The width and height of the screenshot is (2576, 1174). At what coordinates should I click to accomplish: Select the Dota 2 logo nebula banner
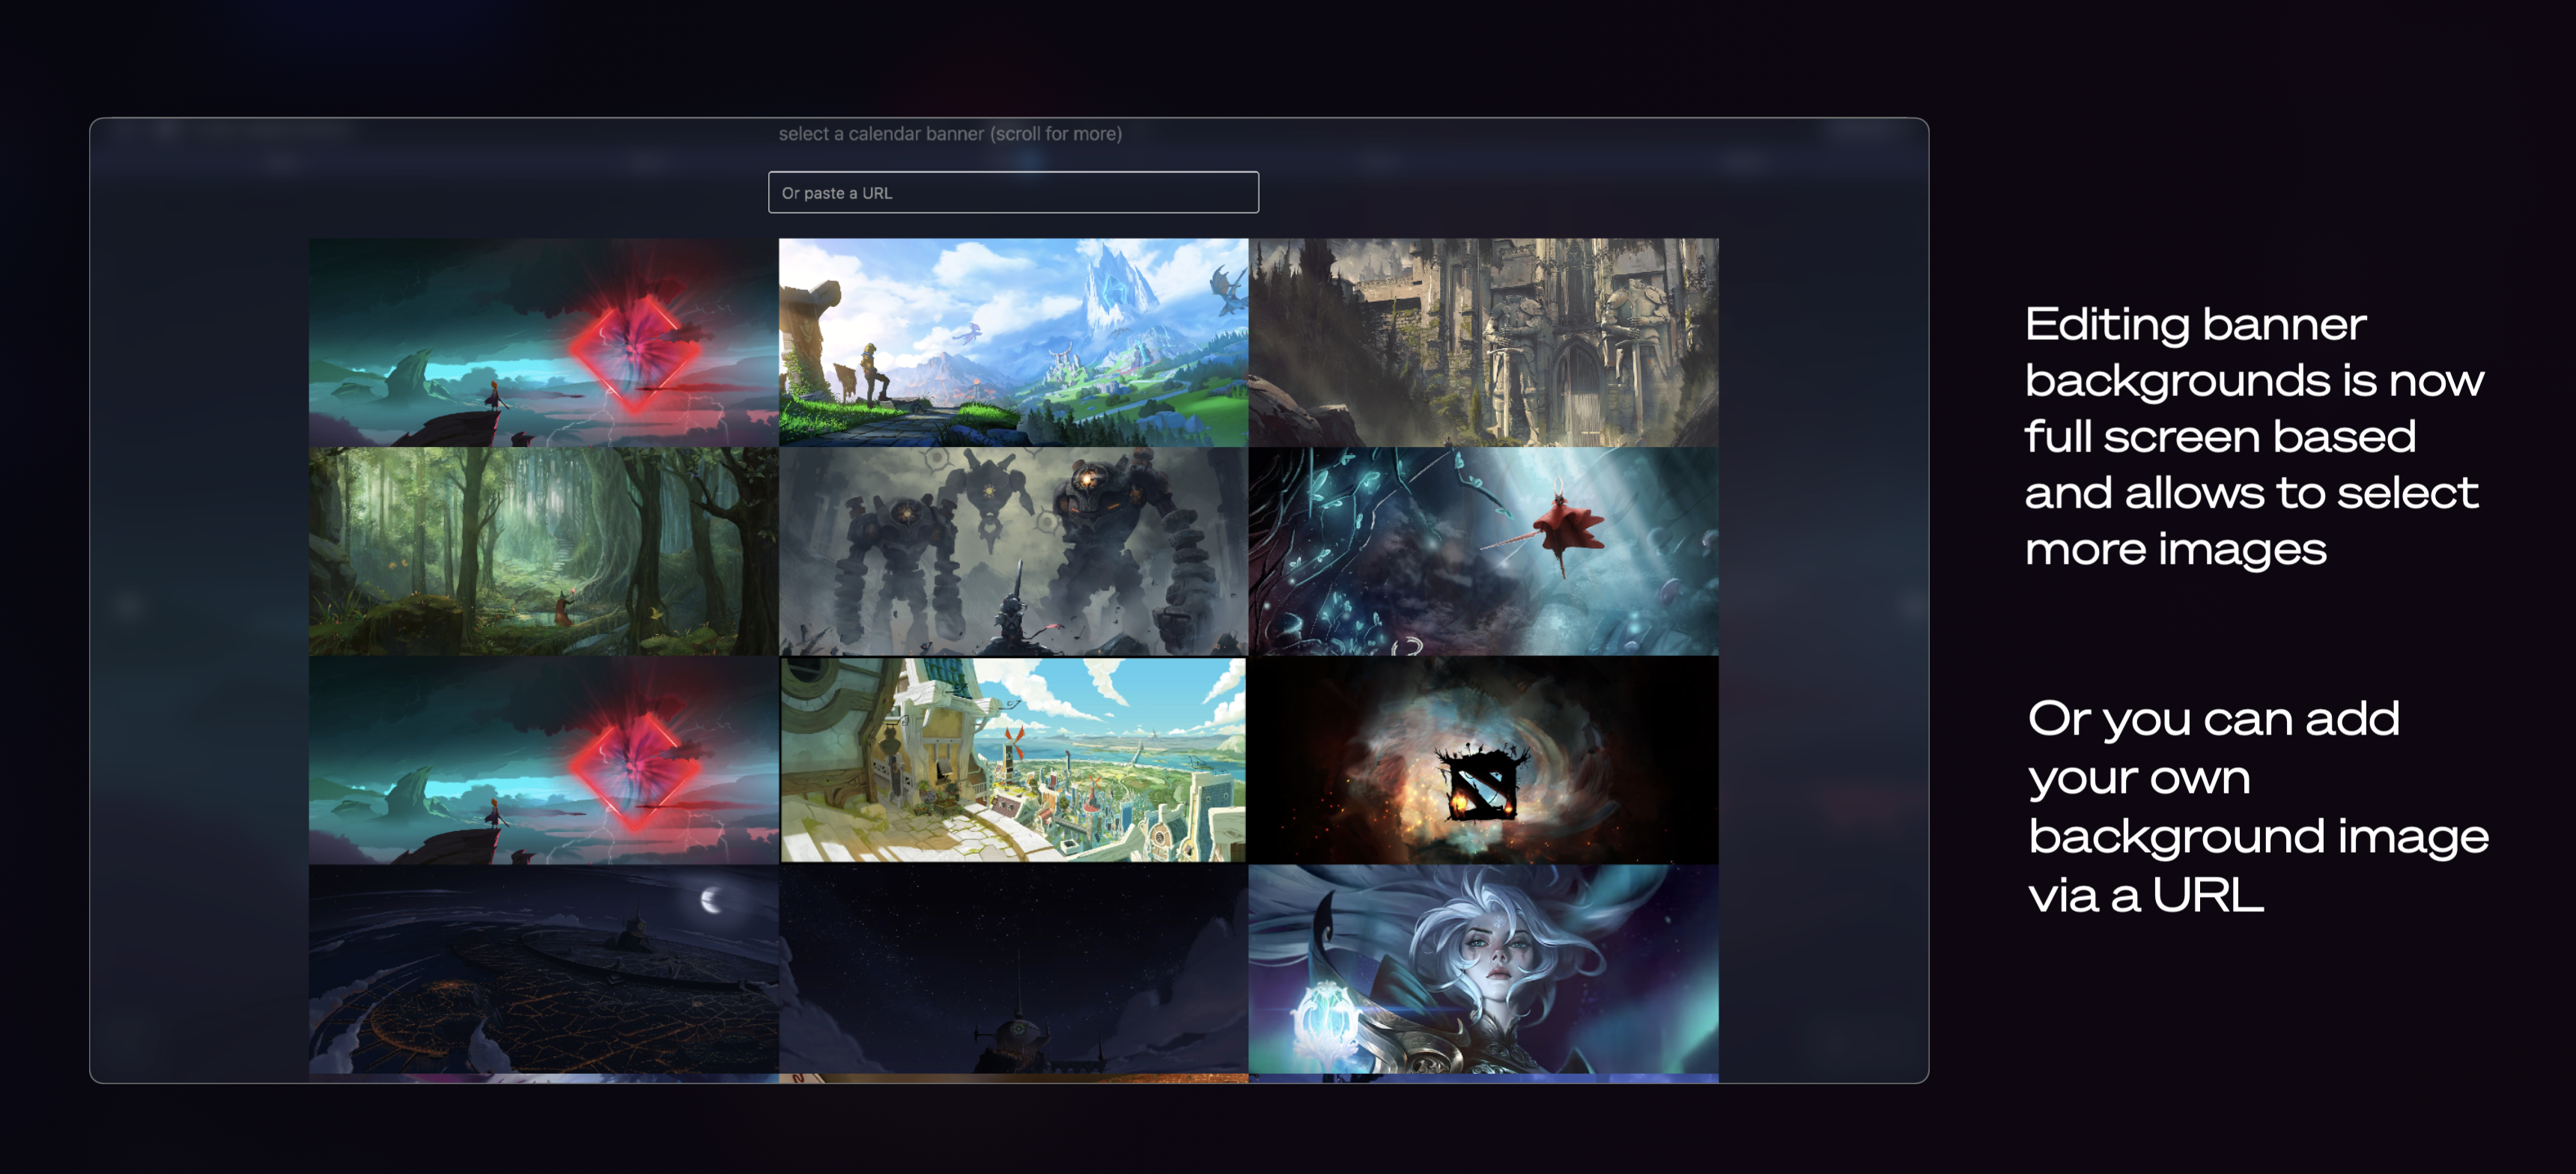pos(1483,760)
